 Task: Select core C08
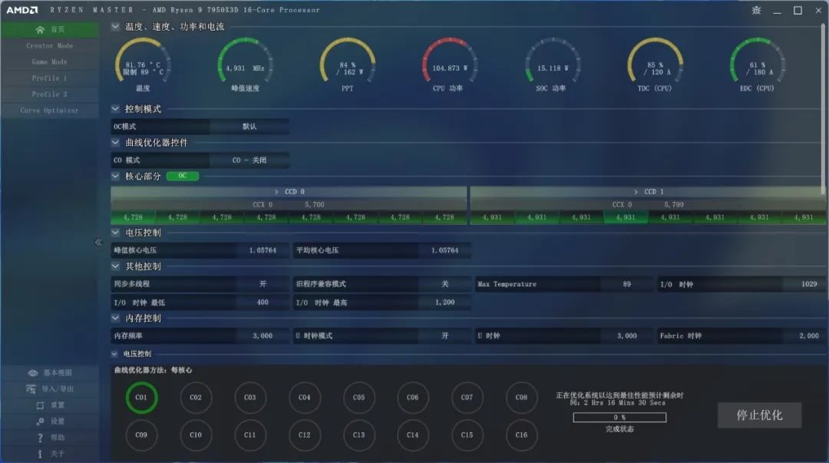click(x=522, y=398)
